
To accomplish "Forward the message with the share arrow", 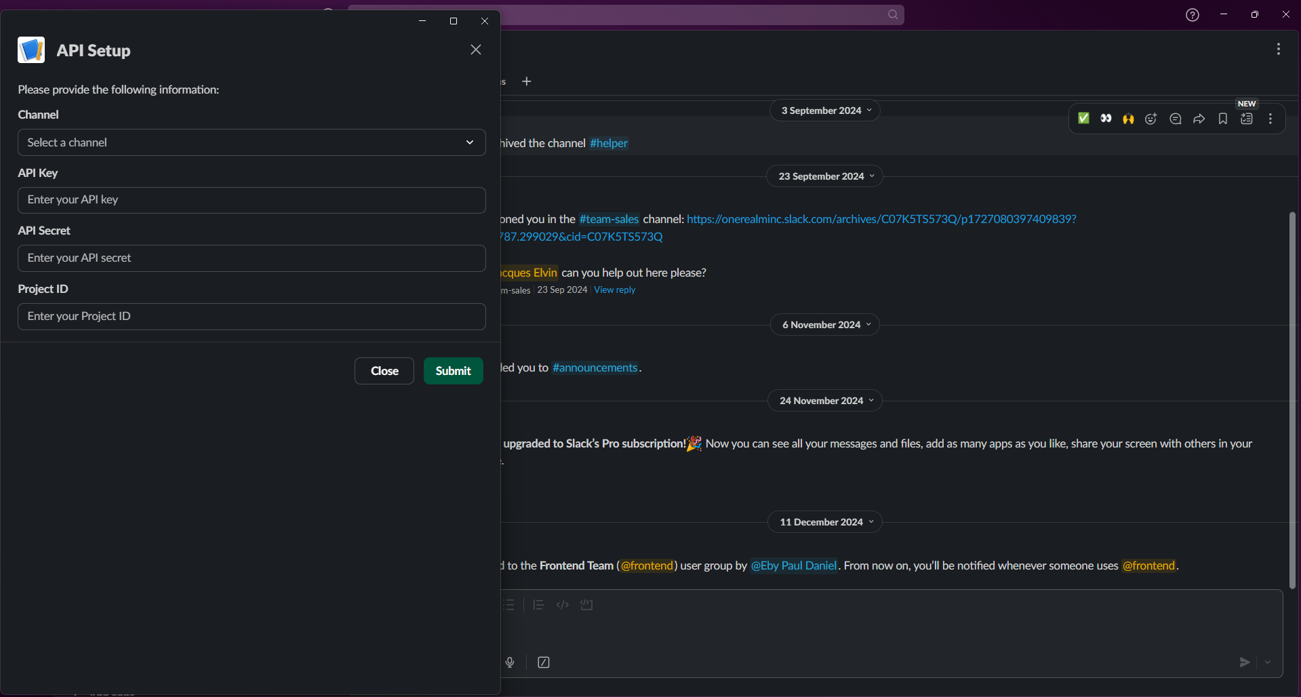I will click(x=1199, y=119).
